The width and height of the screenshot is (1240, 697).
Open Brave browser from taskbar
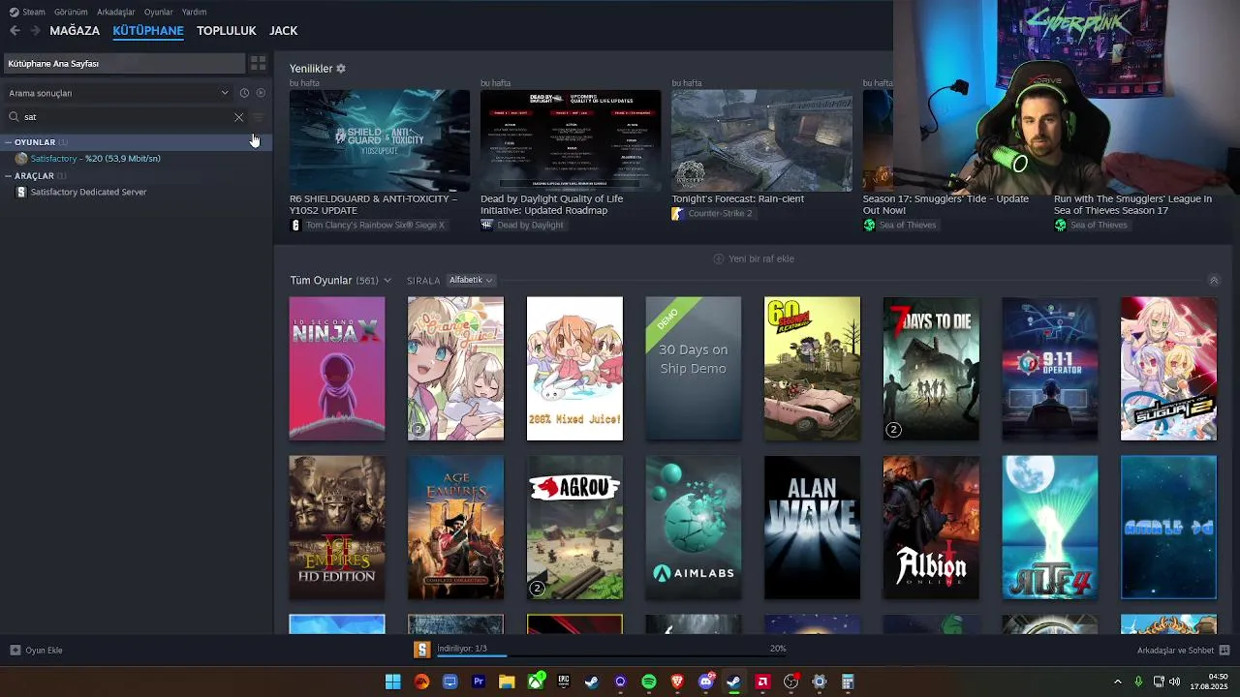coord(677,682)
